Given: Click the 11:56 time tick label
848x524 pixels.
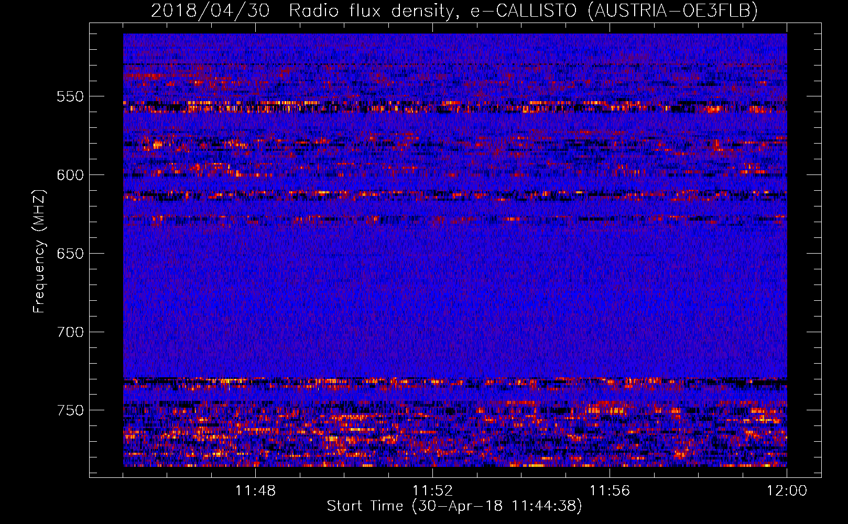Looking at the screenshot, I should 610,491.
